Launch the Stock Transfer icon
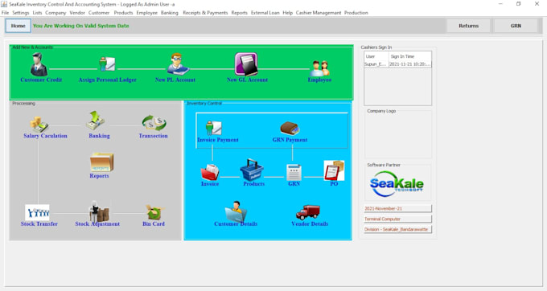The height and width of the screenshot is (291, 547). (37, 212)
